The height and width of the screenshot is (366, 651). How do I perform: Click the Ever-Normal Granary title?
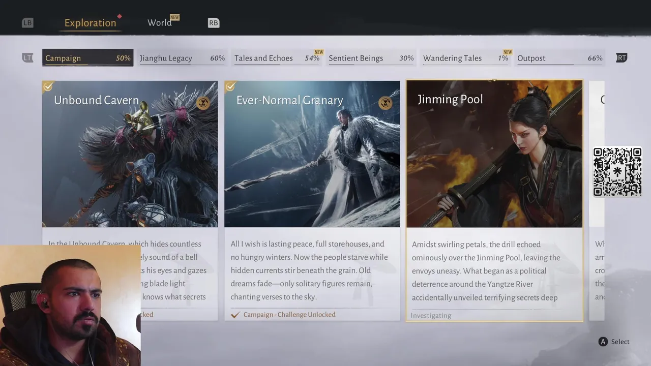pos(289,100)
